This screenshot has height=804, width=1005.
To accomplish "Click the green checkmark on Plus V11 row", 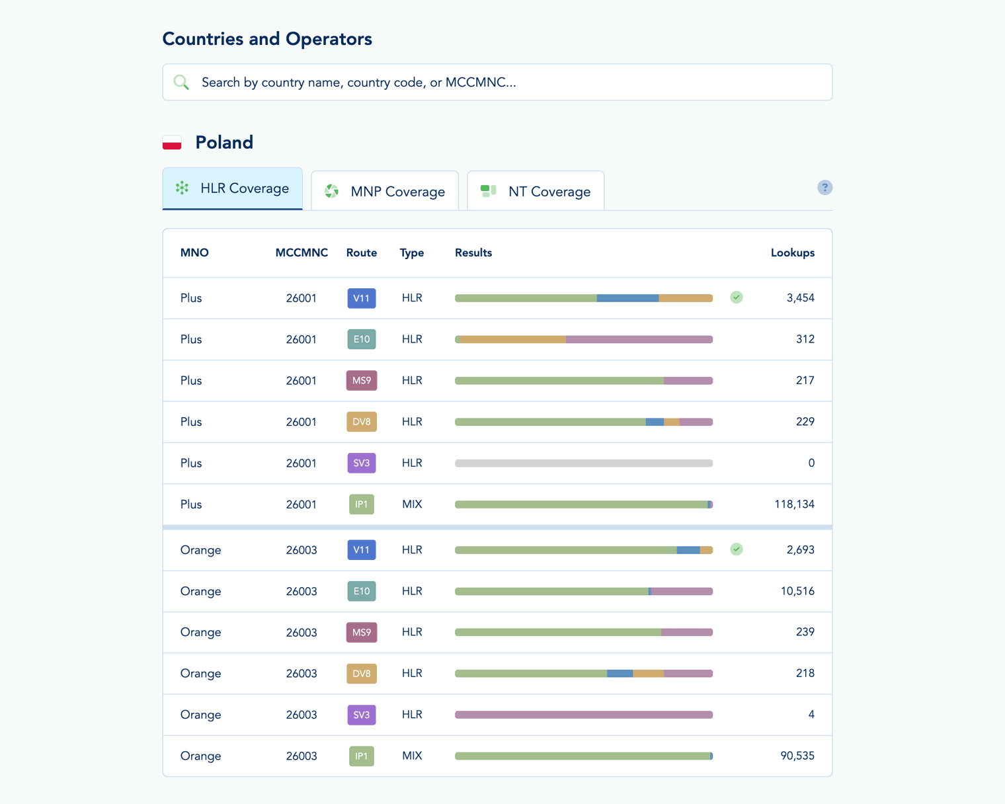I will pos(736,298).
